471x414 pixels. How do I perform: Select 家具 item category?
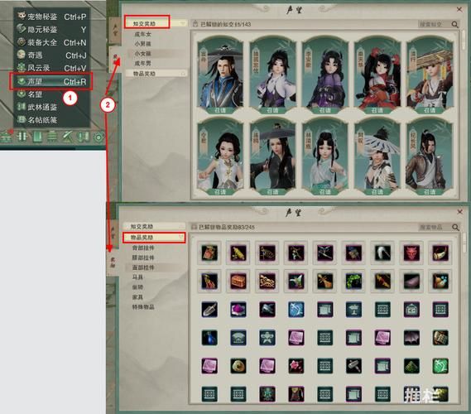(x=137, y=296)
